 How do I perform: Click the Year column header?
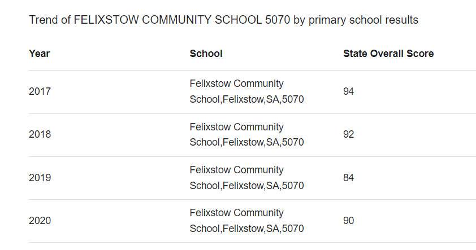tap(40, 54)
